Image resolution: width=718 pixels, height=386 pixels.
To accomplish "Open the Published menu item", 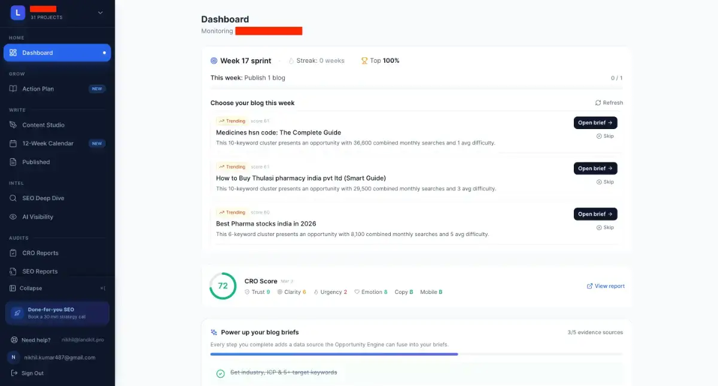I will tap(36, 162).
